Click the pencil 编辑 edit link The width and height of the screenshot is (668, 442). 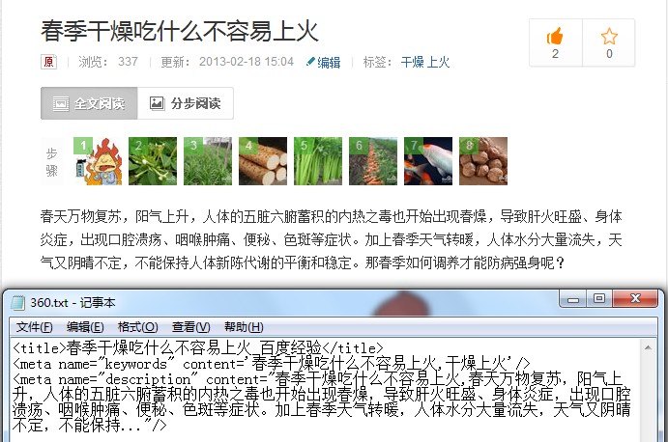323,62
